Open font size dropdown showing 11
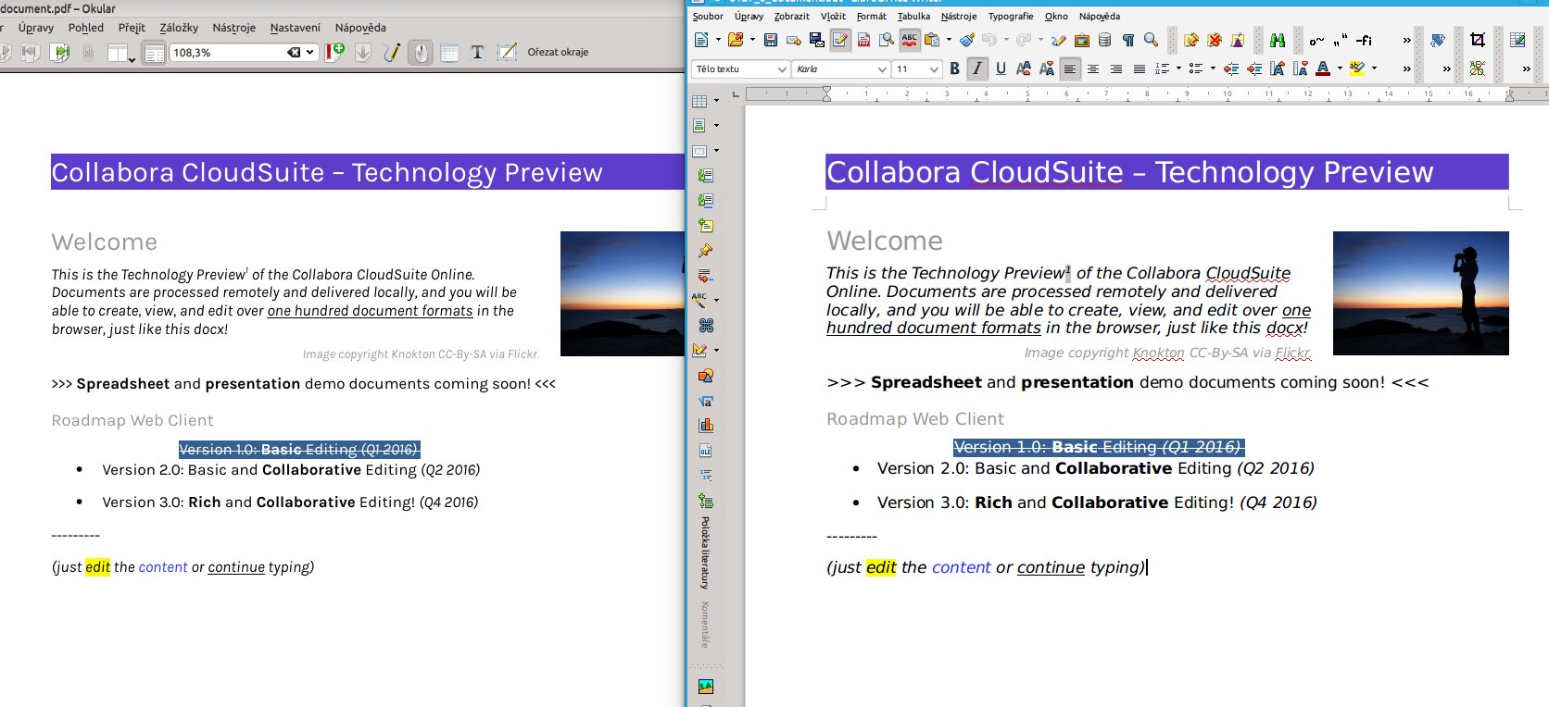Viewport: 1549px width, 707px height. tap(933, 69)
